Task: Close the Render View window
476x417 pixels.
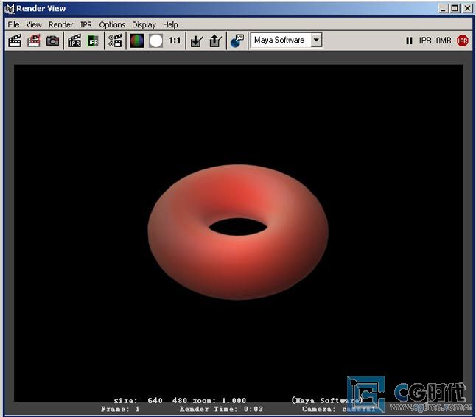Action: tap(467, 8)
